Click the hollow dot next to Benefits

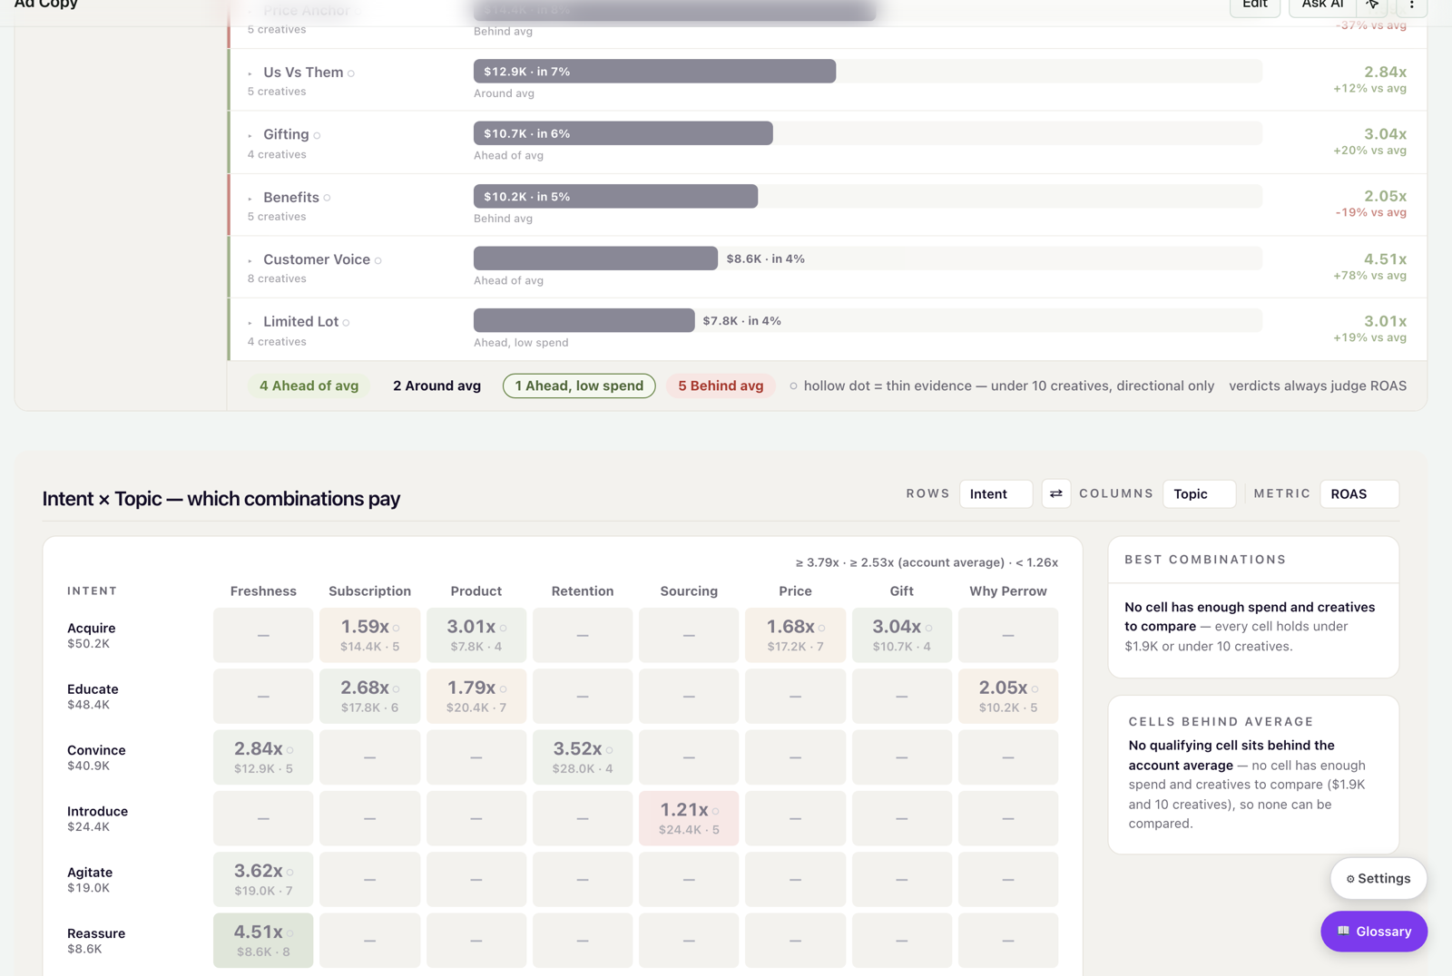tap(327, 198)
